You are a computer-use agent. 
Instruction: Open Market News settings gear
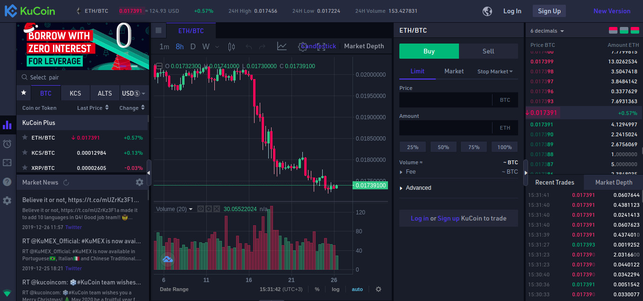(x=140, y=182)
